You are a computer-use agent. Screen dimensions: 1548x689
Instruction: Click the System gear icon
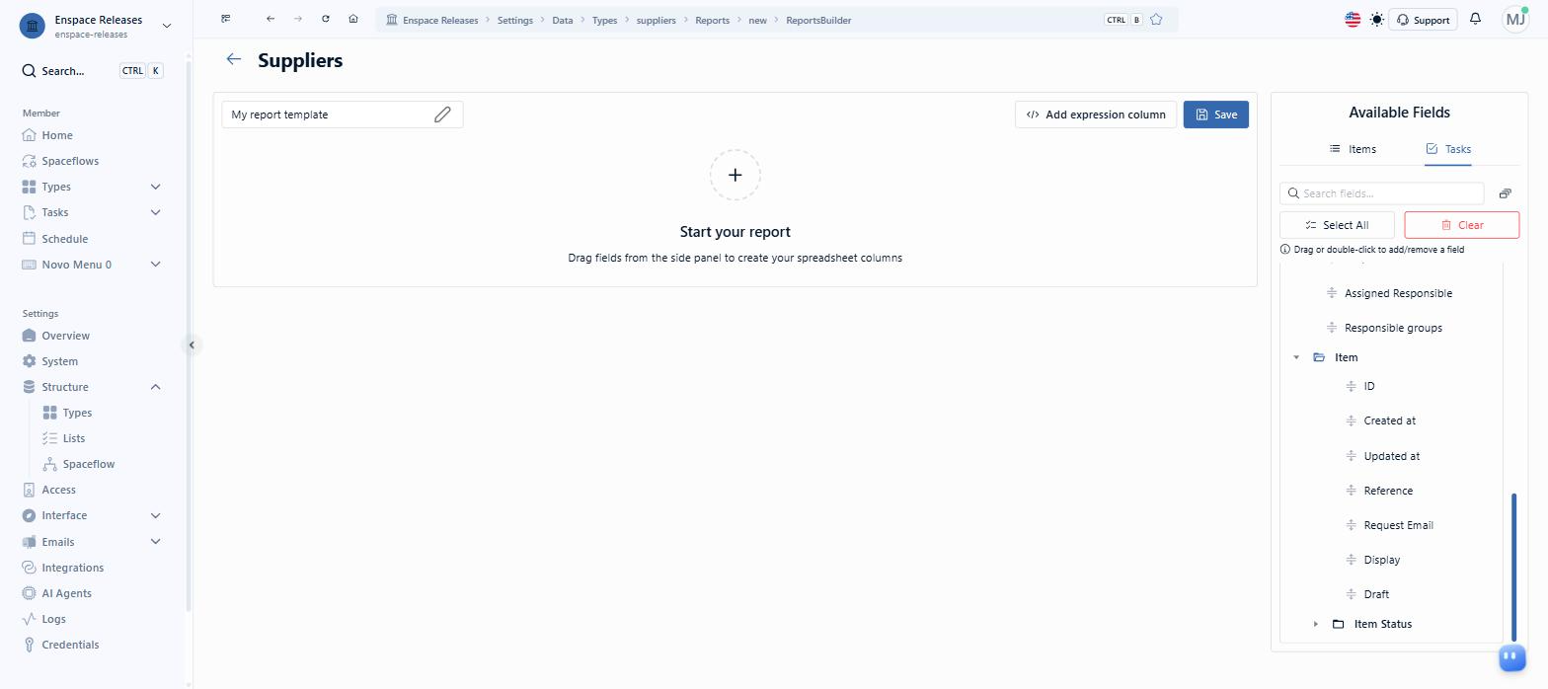[29, 361]
